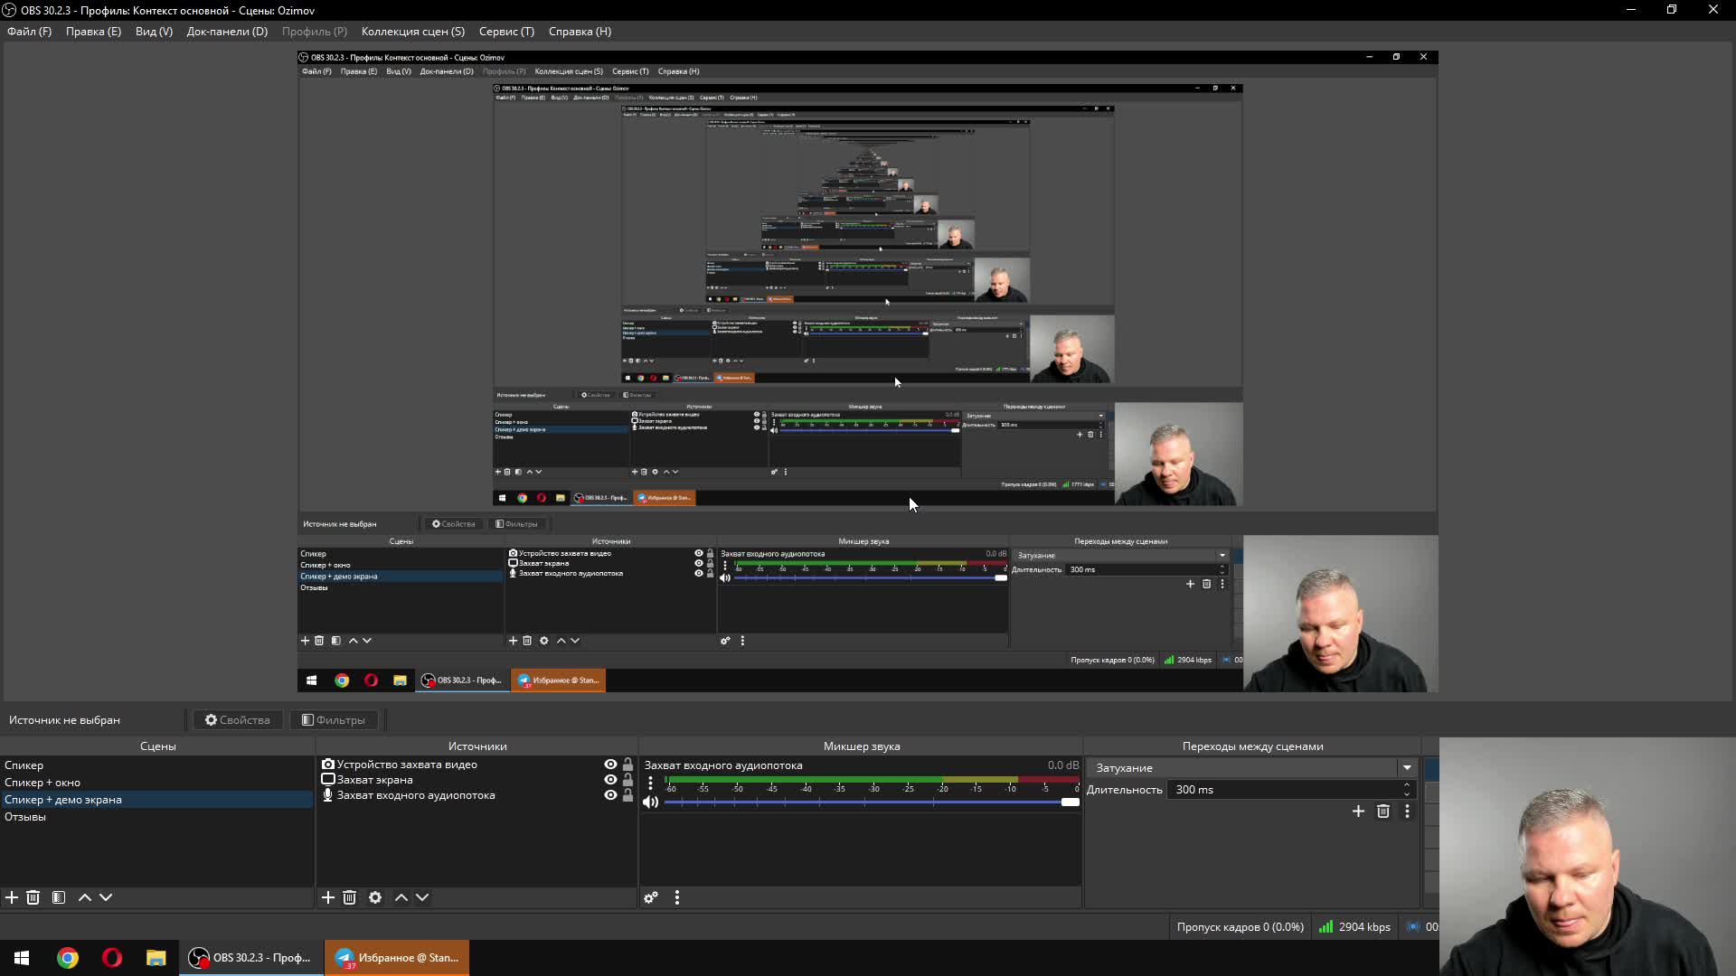The image size is (1736, 976).
Task: Lock the audio input capture source
Action: (628, 795)
